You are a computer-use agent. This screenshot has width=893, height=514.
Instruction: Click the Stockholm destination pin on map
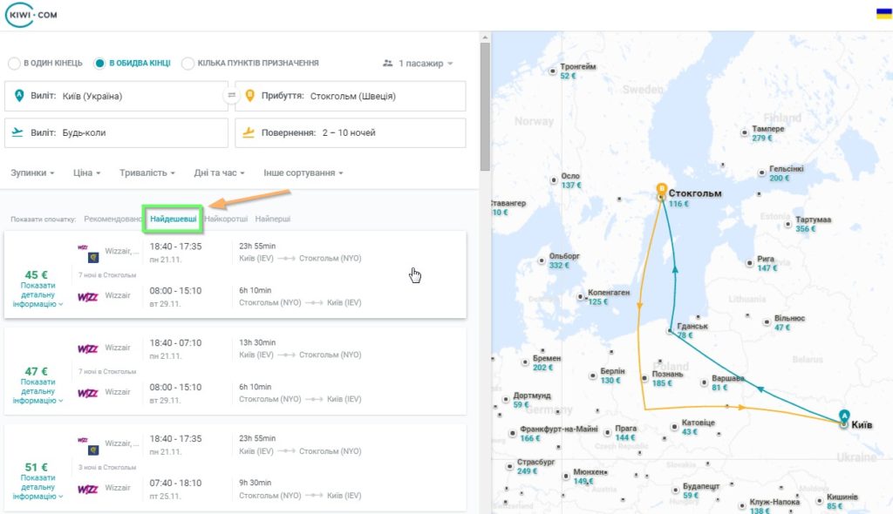click(x=661, y=190)
